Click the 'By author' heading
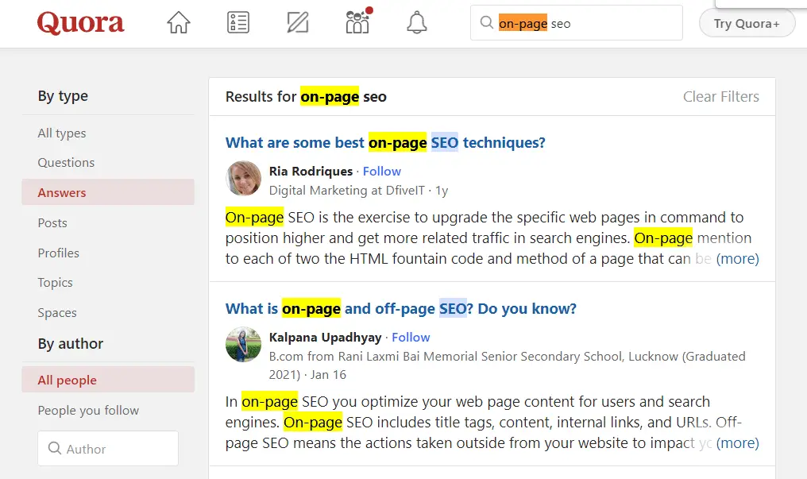The width and height of the screenshot is (807, 479). tap(71, 344)
